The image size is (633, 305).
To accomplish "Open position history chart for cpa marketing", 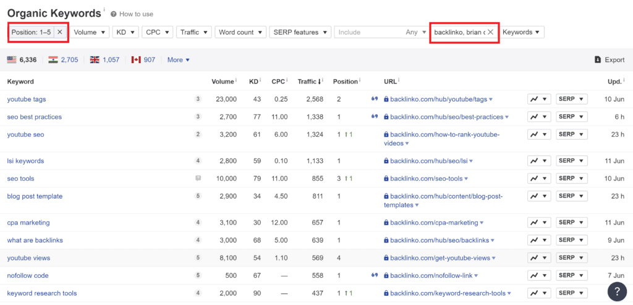I will (x=539, y=223).
